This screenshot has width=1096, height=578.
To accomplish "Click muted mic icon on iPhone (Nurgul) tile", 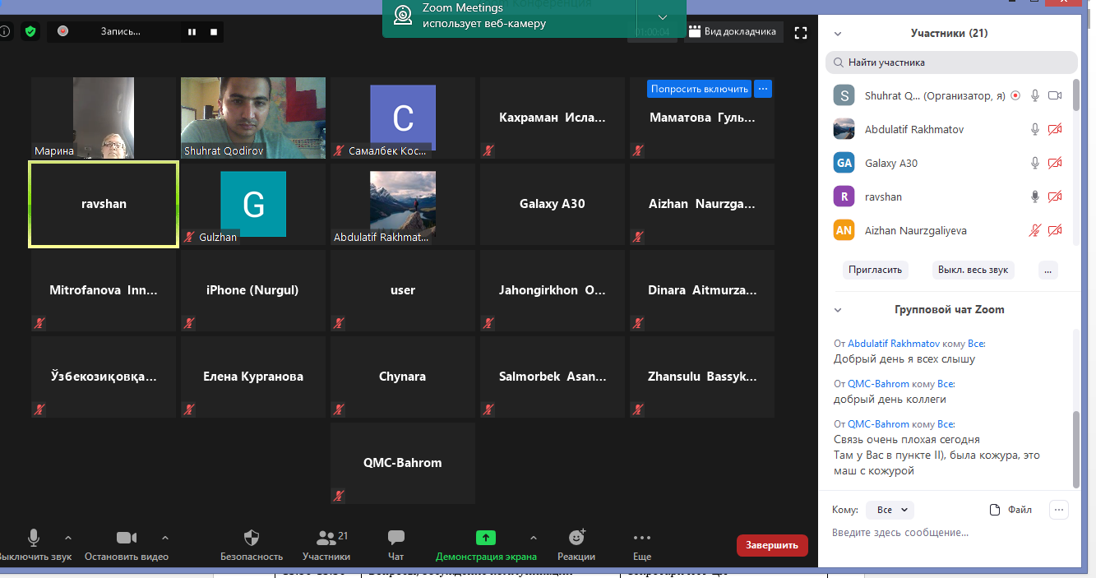I will point(189,322).
